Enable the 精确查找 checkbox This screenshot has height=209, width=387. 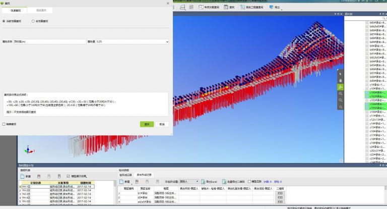pos(4,124)
